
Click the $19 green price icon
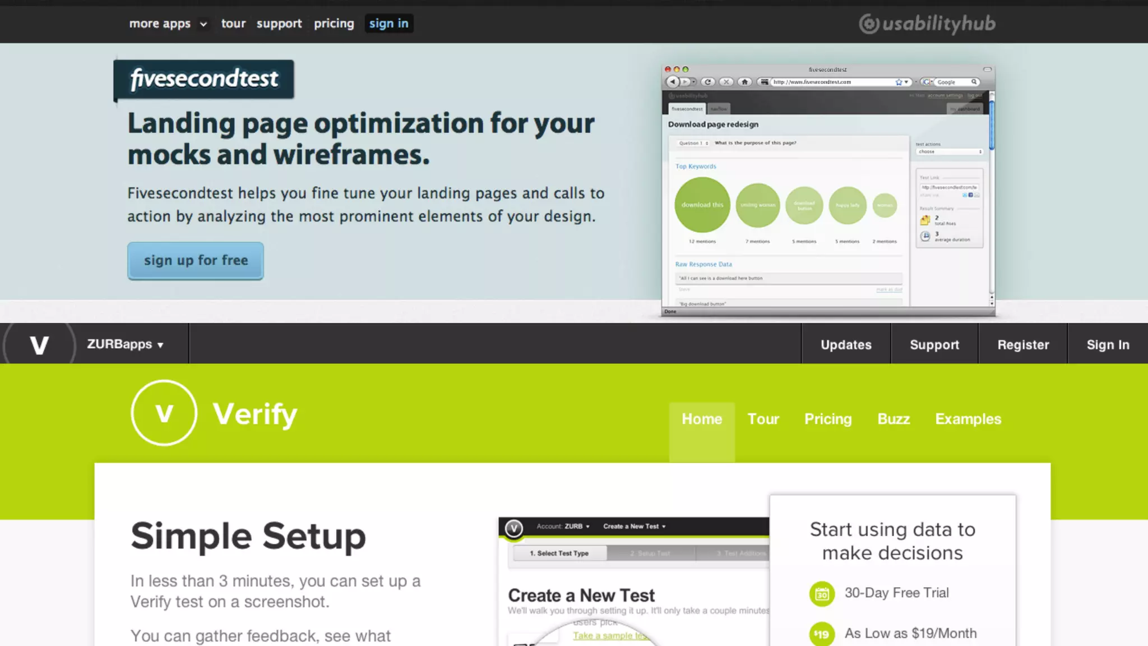(822, 634)
